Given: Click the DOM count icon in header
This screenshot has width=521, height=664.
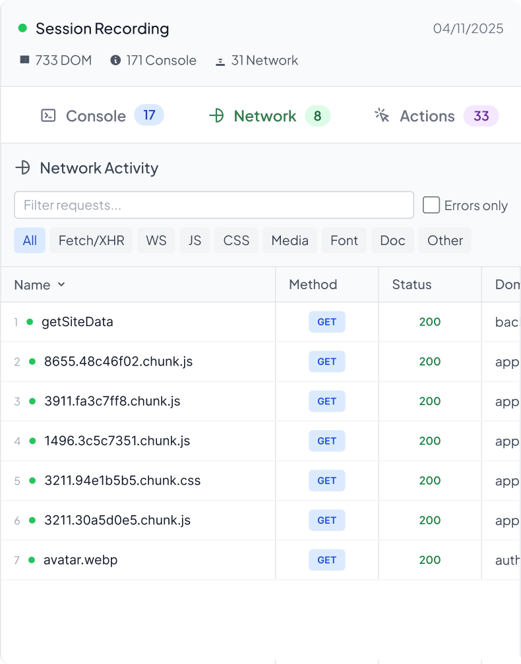Looking at the screenshot, I should click(25, 60).
